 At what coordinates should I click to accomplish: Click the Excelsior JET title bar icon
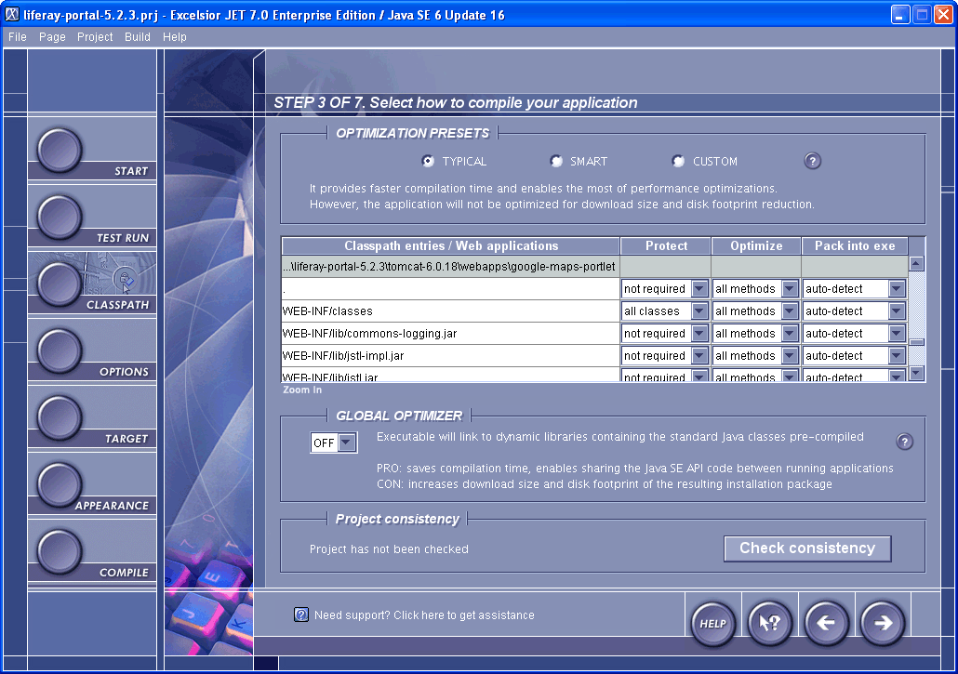pos(11,15)
